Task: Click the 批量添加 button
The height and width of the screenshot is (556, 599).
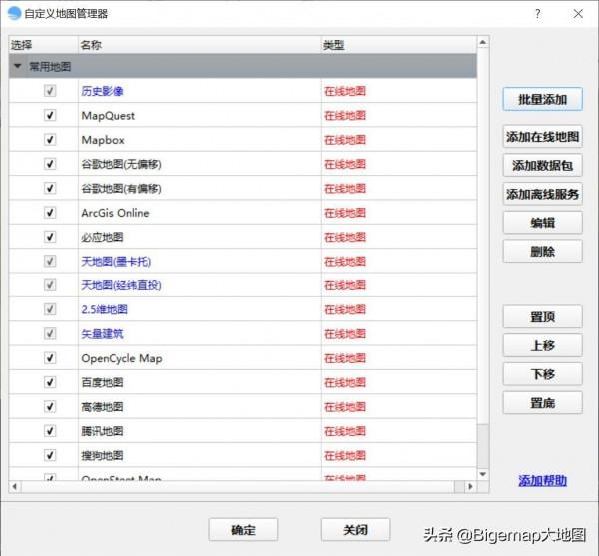Action: [542, 100]
